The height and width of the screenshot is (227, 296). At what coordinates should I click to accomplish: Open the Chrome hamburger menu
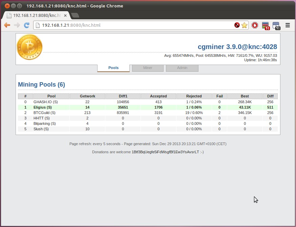coord(288,25)
